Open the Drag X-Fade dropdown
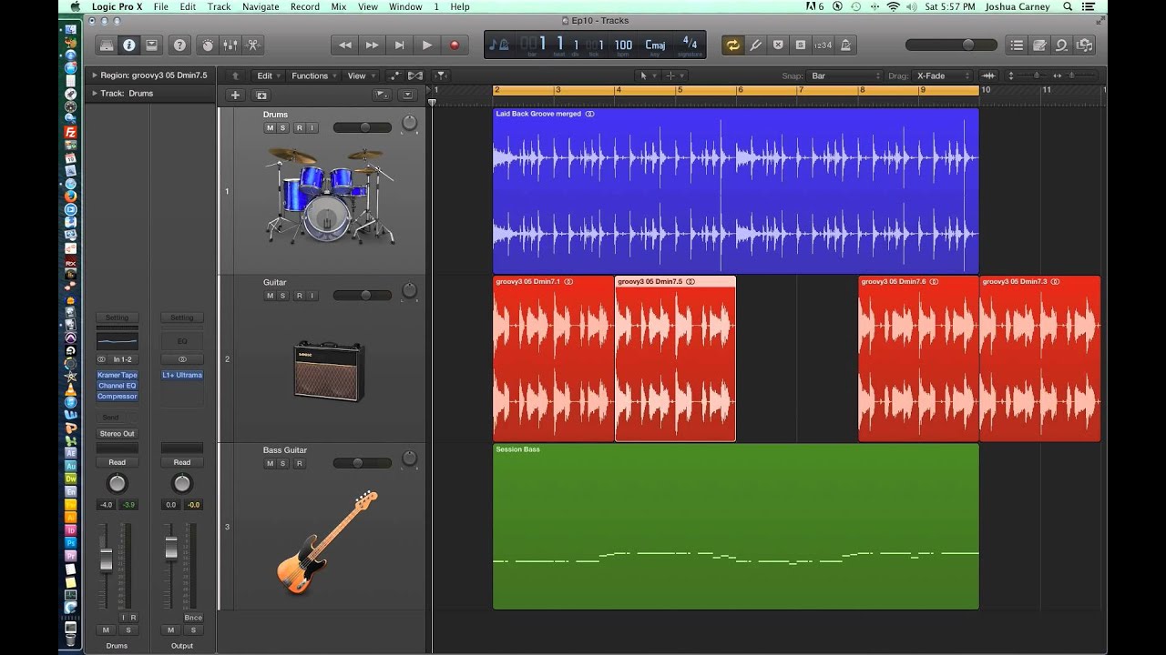The height and width of the screenshot is (655, 1166). click(944, 76)
